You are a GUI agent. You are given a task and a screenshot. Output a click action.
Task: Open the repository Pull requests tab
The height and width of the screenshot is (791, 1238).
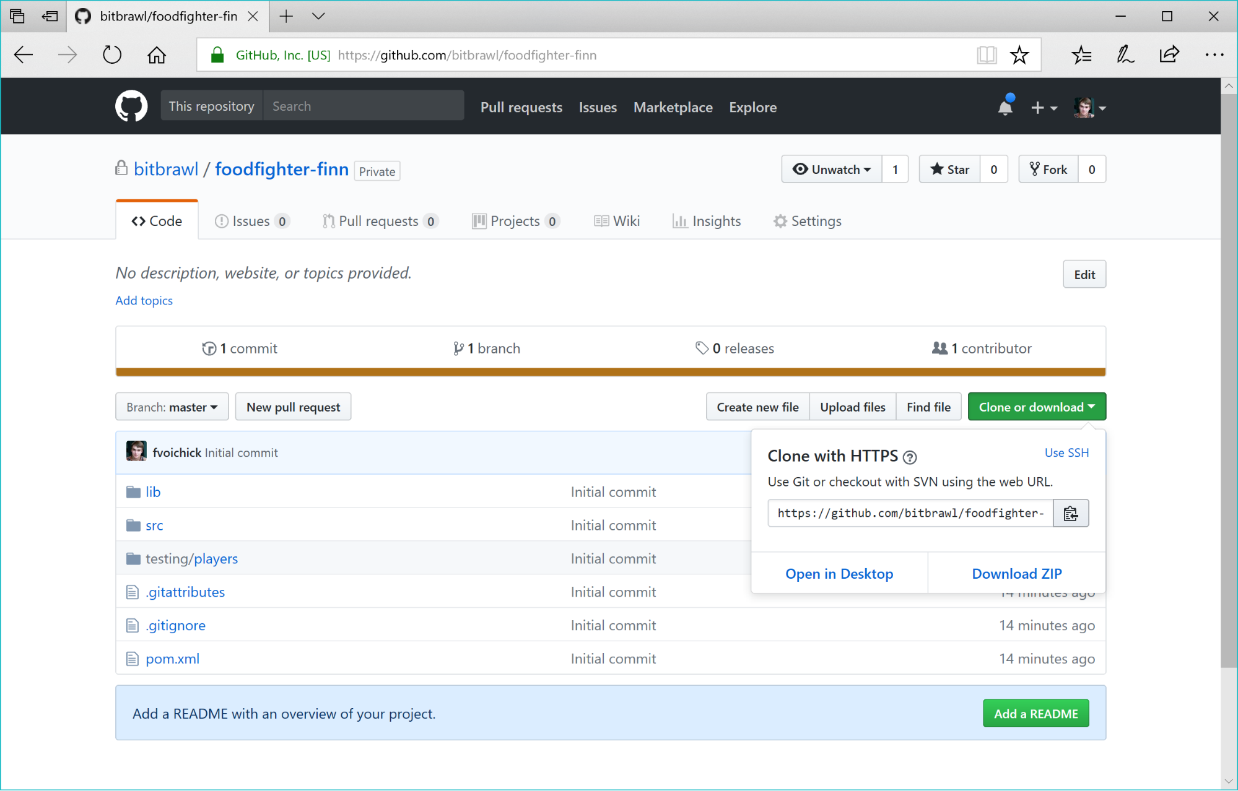tap(380, 221)
